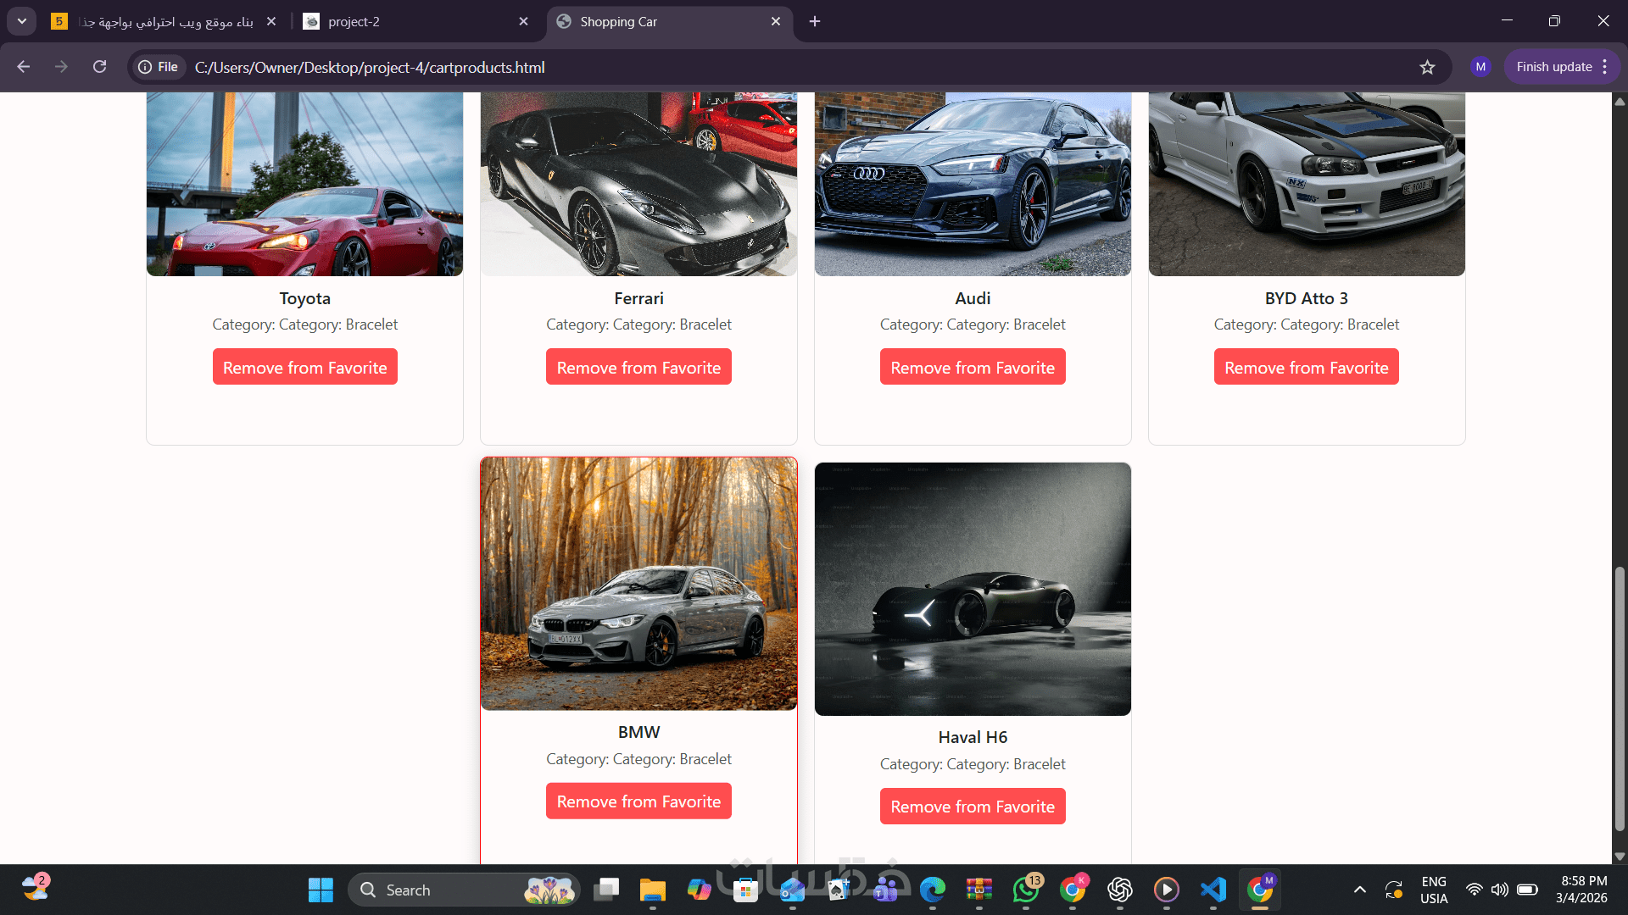
Task: Open the Finish update menu dots
Action: coord(1605,67)
